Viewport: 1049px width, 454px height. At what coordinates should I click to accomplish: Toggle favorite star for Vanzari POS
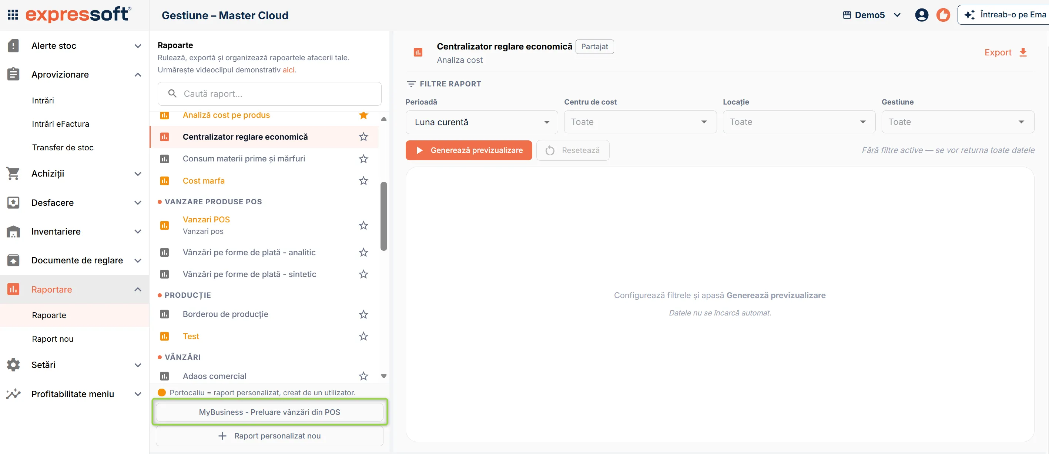coord(363,225)
